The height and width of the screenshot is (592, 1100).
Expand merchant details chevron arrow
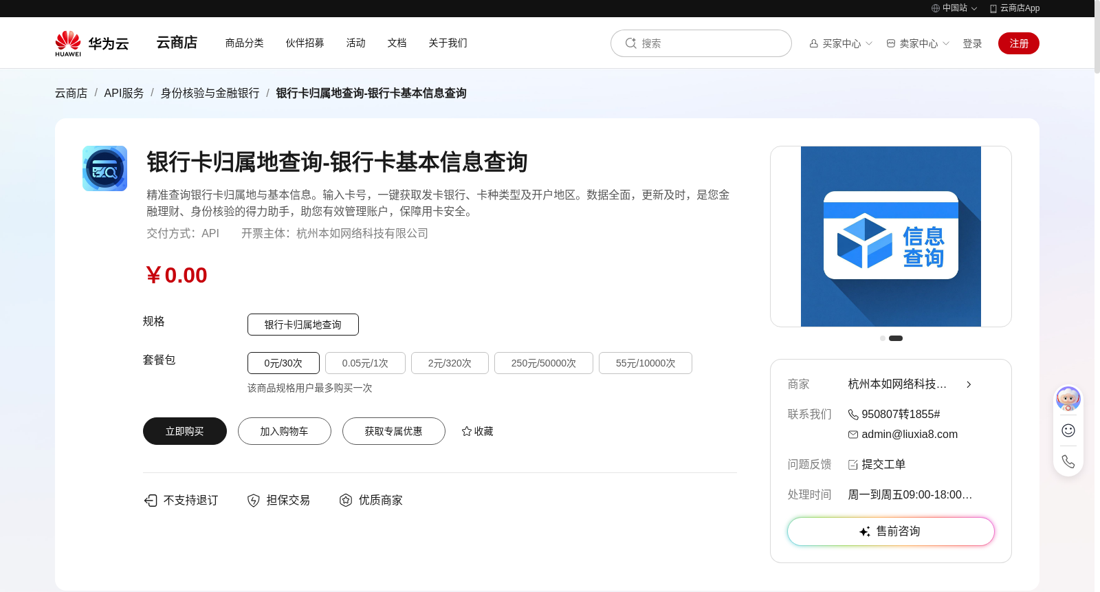click(969, 384)
